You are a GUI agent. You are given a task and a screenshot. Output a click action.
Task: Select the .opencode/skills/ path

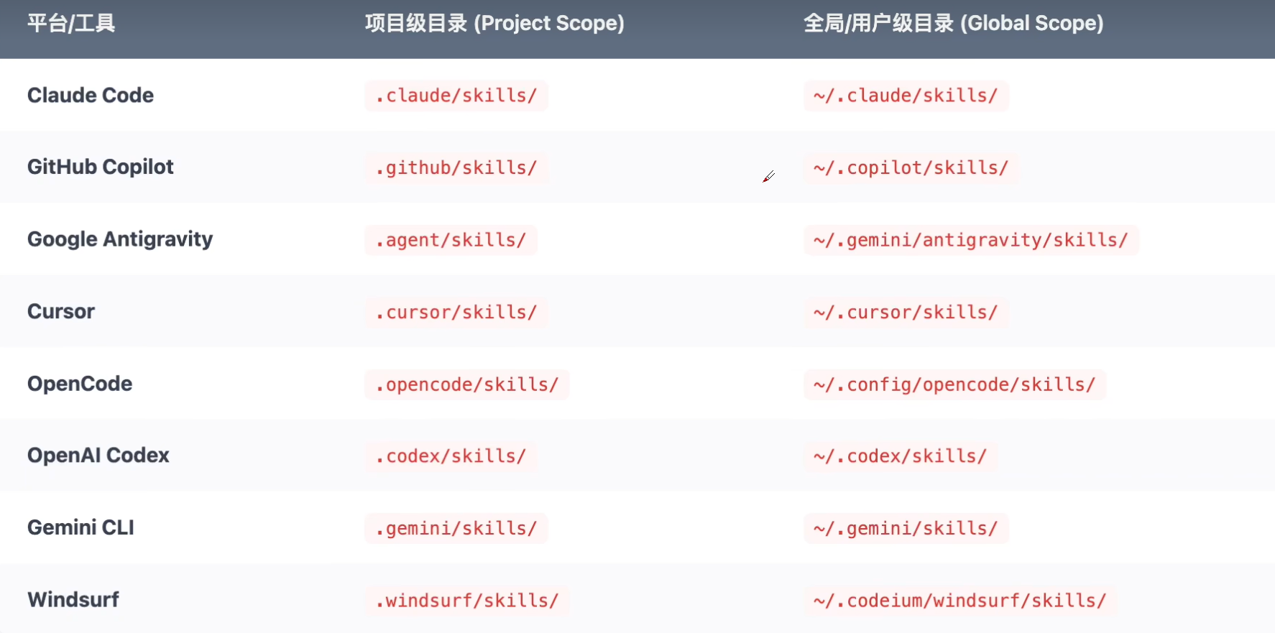(x=467, y=384)
